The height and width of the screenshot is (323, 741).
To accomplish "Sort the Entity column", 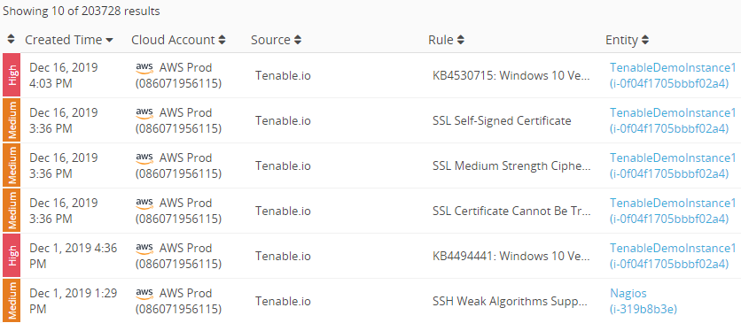I will pos(645,40).
